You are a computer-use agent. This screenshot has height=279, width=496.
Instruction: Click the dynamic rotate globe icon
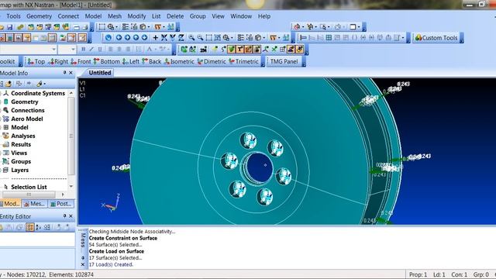pyautogui.click(x=108, y=38)
